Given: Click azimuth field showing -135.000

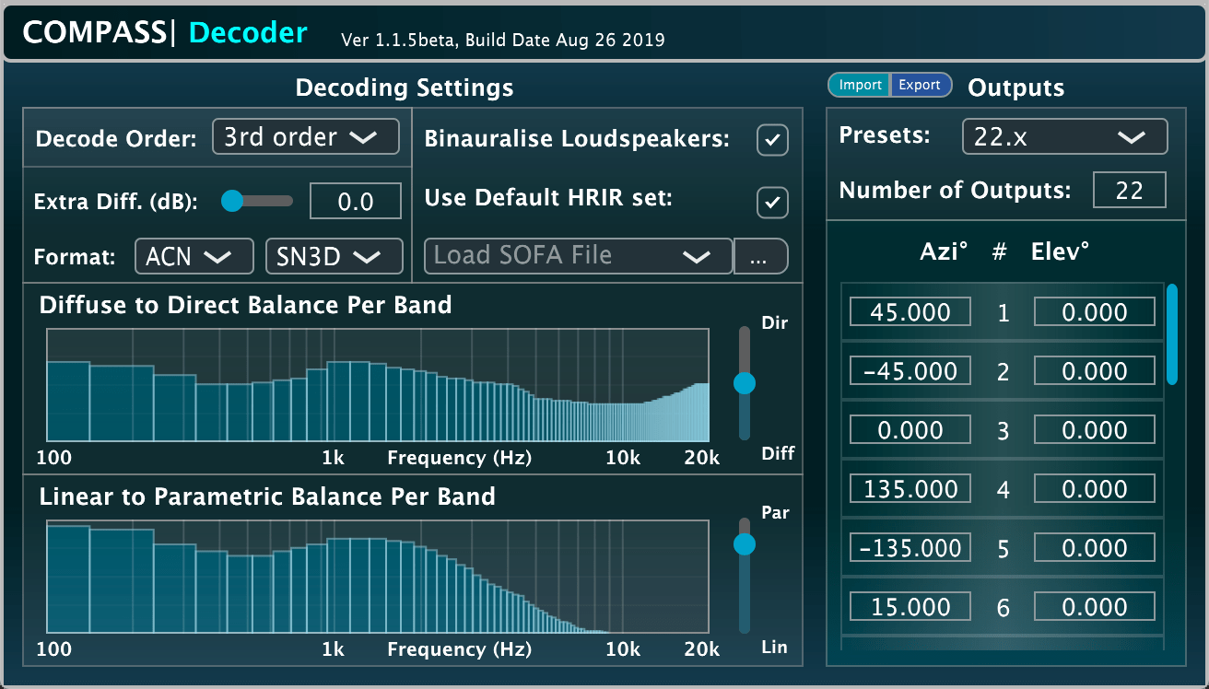Looking at the screenshot, I should pos(910,548).
